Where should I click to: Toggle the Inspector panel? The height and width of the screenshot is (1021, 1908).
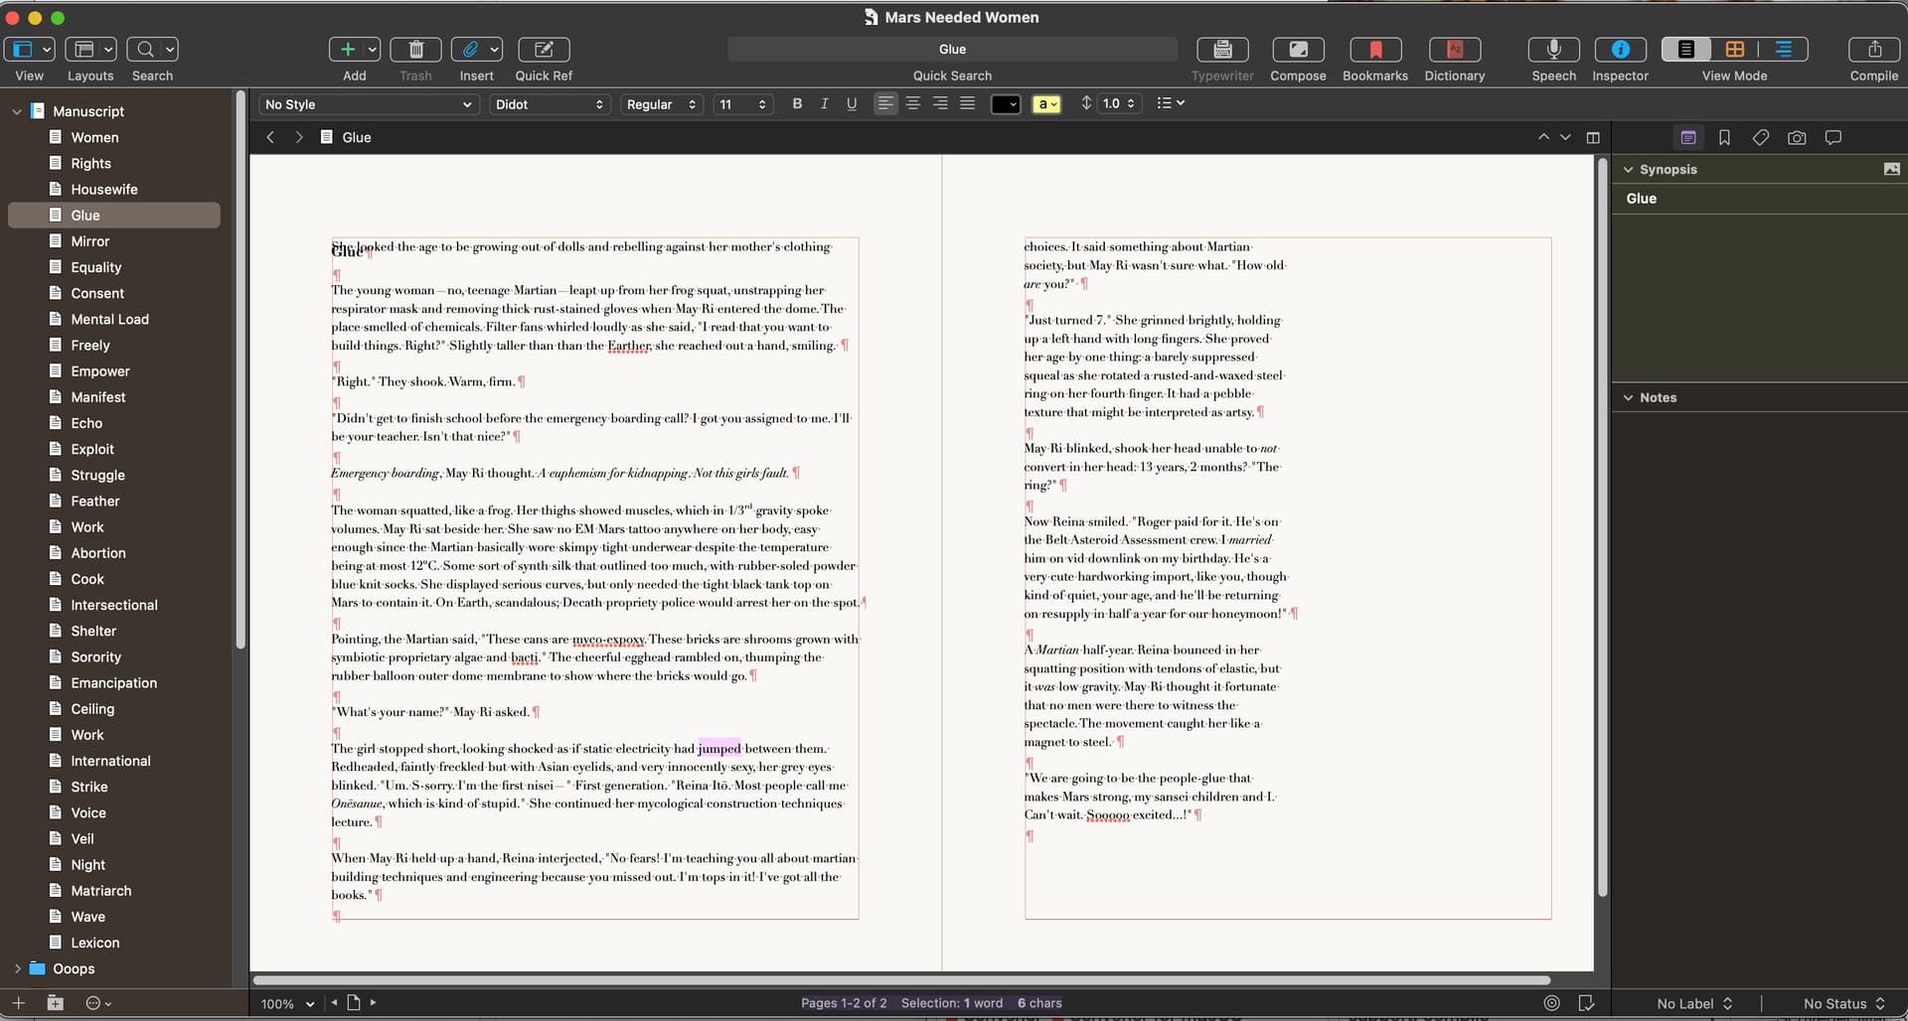coord(1620,50)
